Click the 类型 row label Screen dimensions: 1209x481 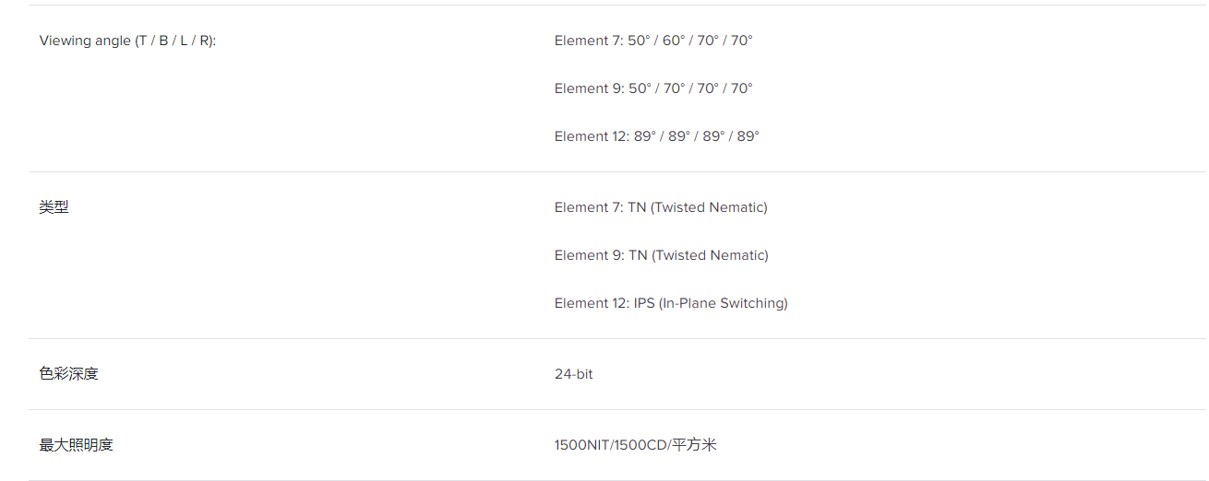54,207
